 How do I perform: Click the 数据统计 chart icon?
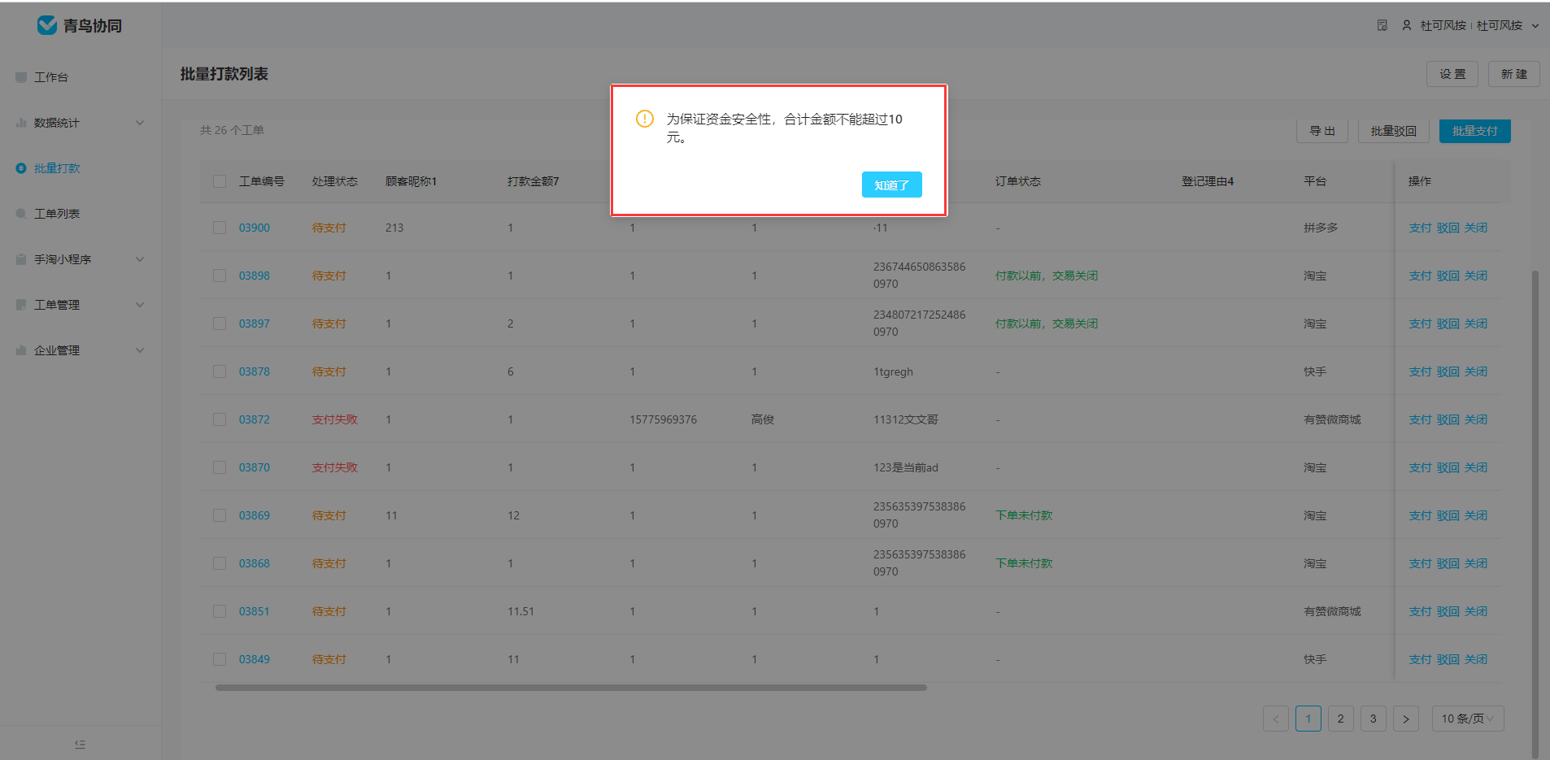tap(21, 123)
